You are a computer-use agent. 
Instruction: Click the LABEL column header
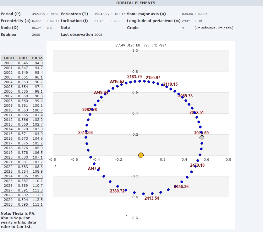tap(9, 58)
